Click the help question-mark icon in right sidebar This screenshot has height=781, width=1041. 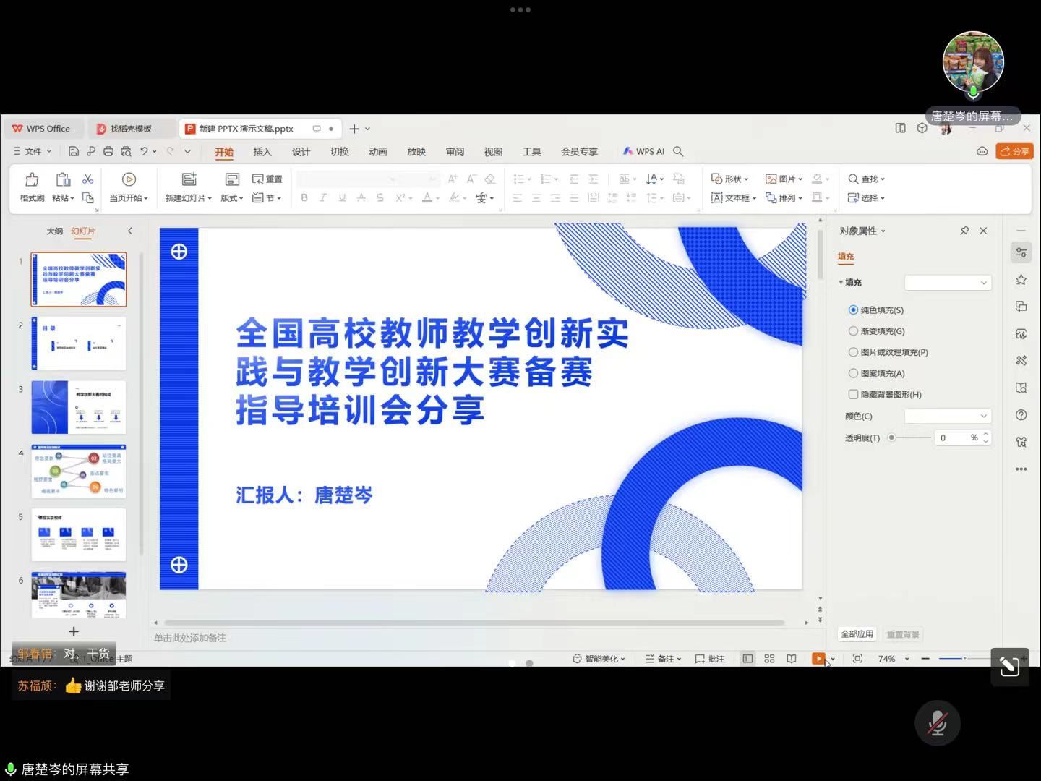(x=1021, y=415)
